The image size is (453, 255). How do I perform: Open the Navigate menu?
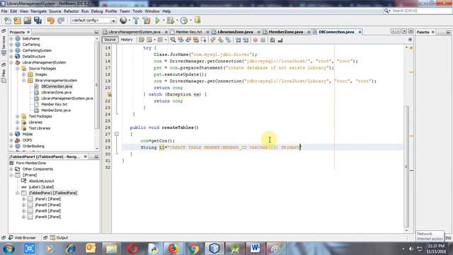tap(38, 11)
